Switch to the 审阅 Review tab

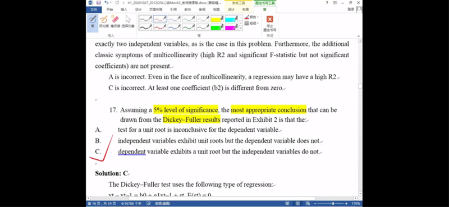tap(202, 10)
